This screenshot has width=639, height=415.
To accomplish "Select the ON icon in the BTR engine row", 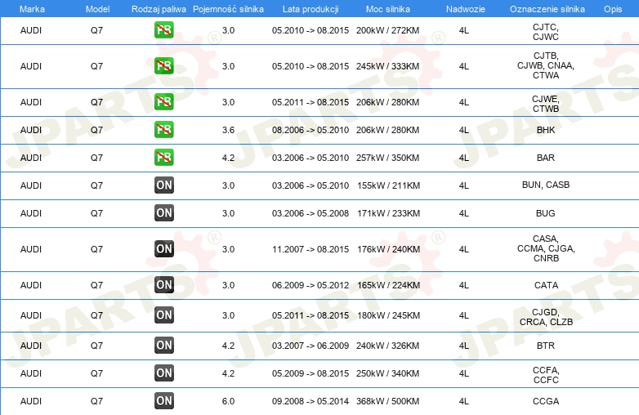I will tap(164, 346).
